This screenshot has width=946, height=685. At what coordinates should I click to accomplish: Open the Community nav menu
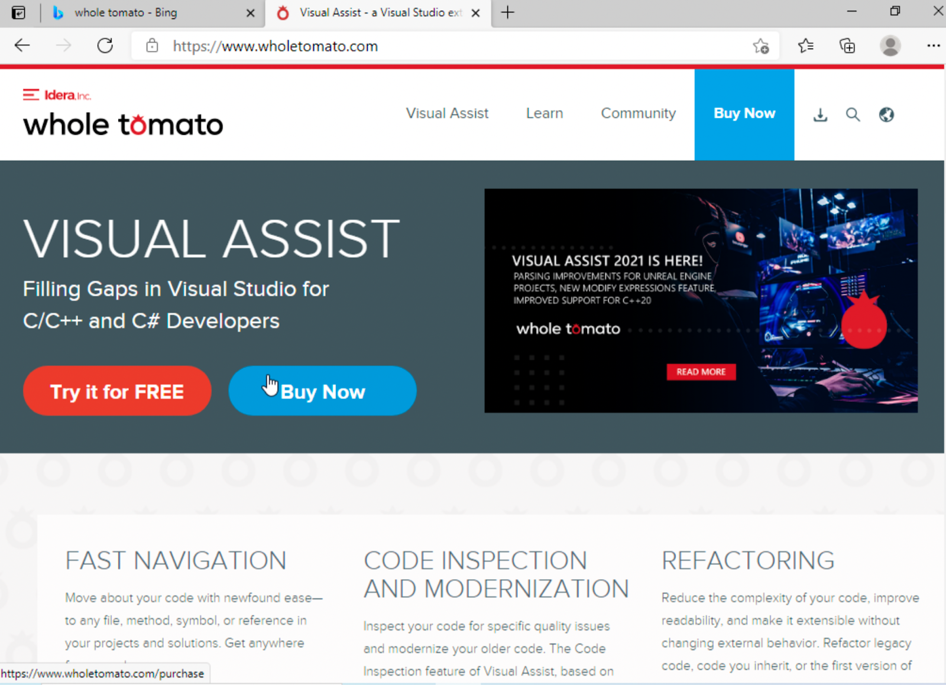coord(638,113)
